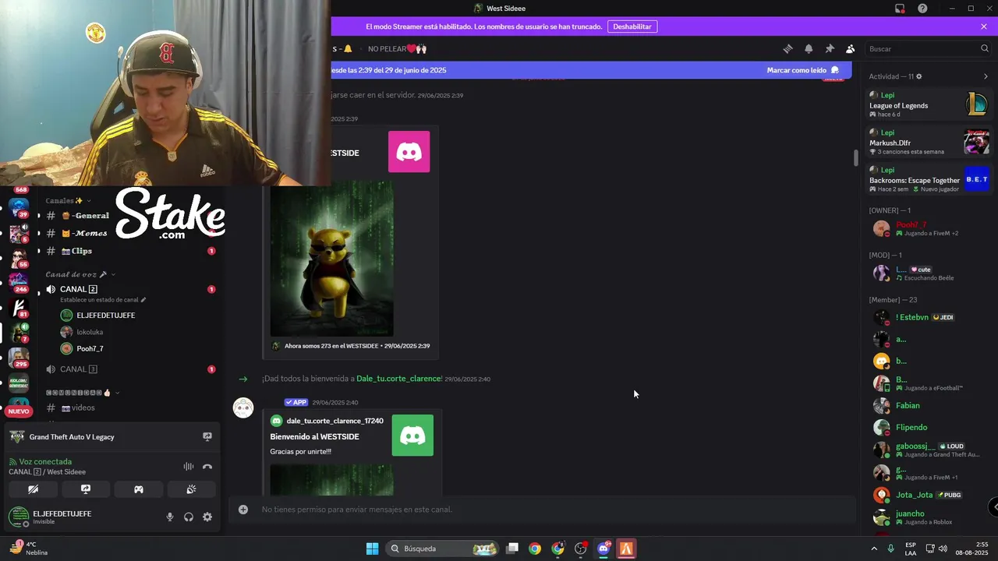Image resolution: width=998 pixels, height=561 pixels.
Task: Click the Dale_tu.corte_clarence mention link
Action: click(x=399, y=379)
